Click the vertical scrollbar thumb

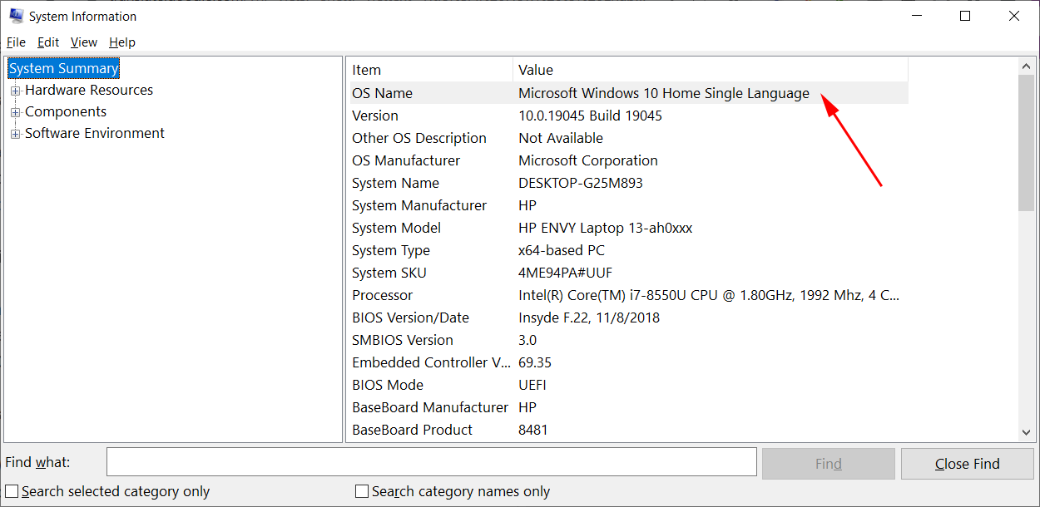pyautogui.click(x=1027, y=143)
